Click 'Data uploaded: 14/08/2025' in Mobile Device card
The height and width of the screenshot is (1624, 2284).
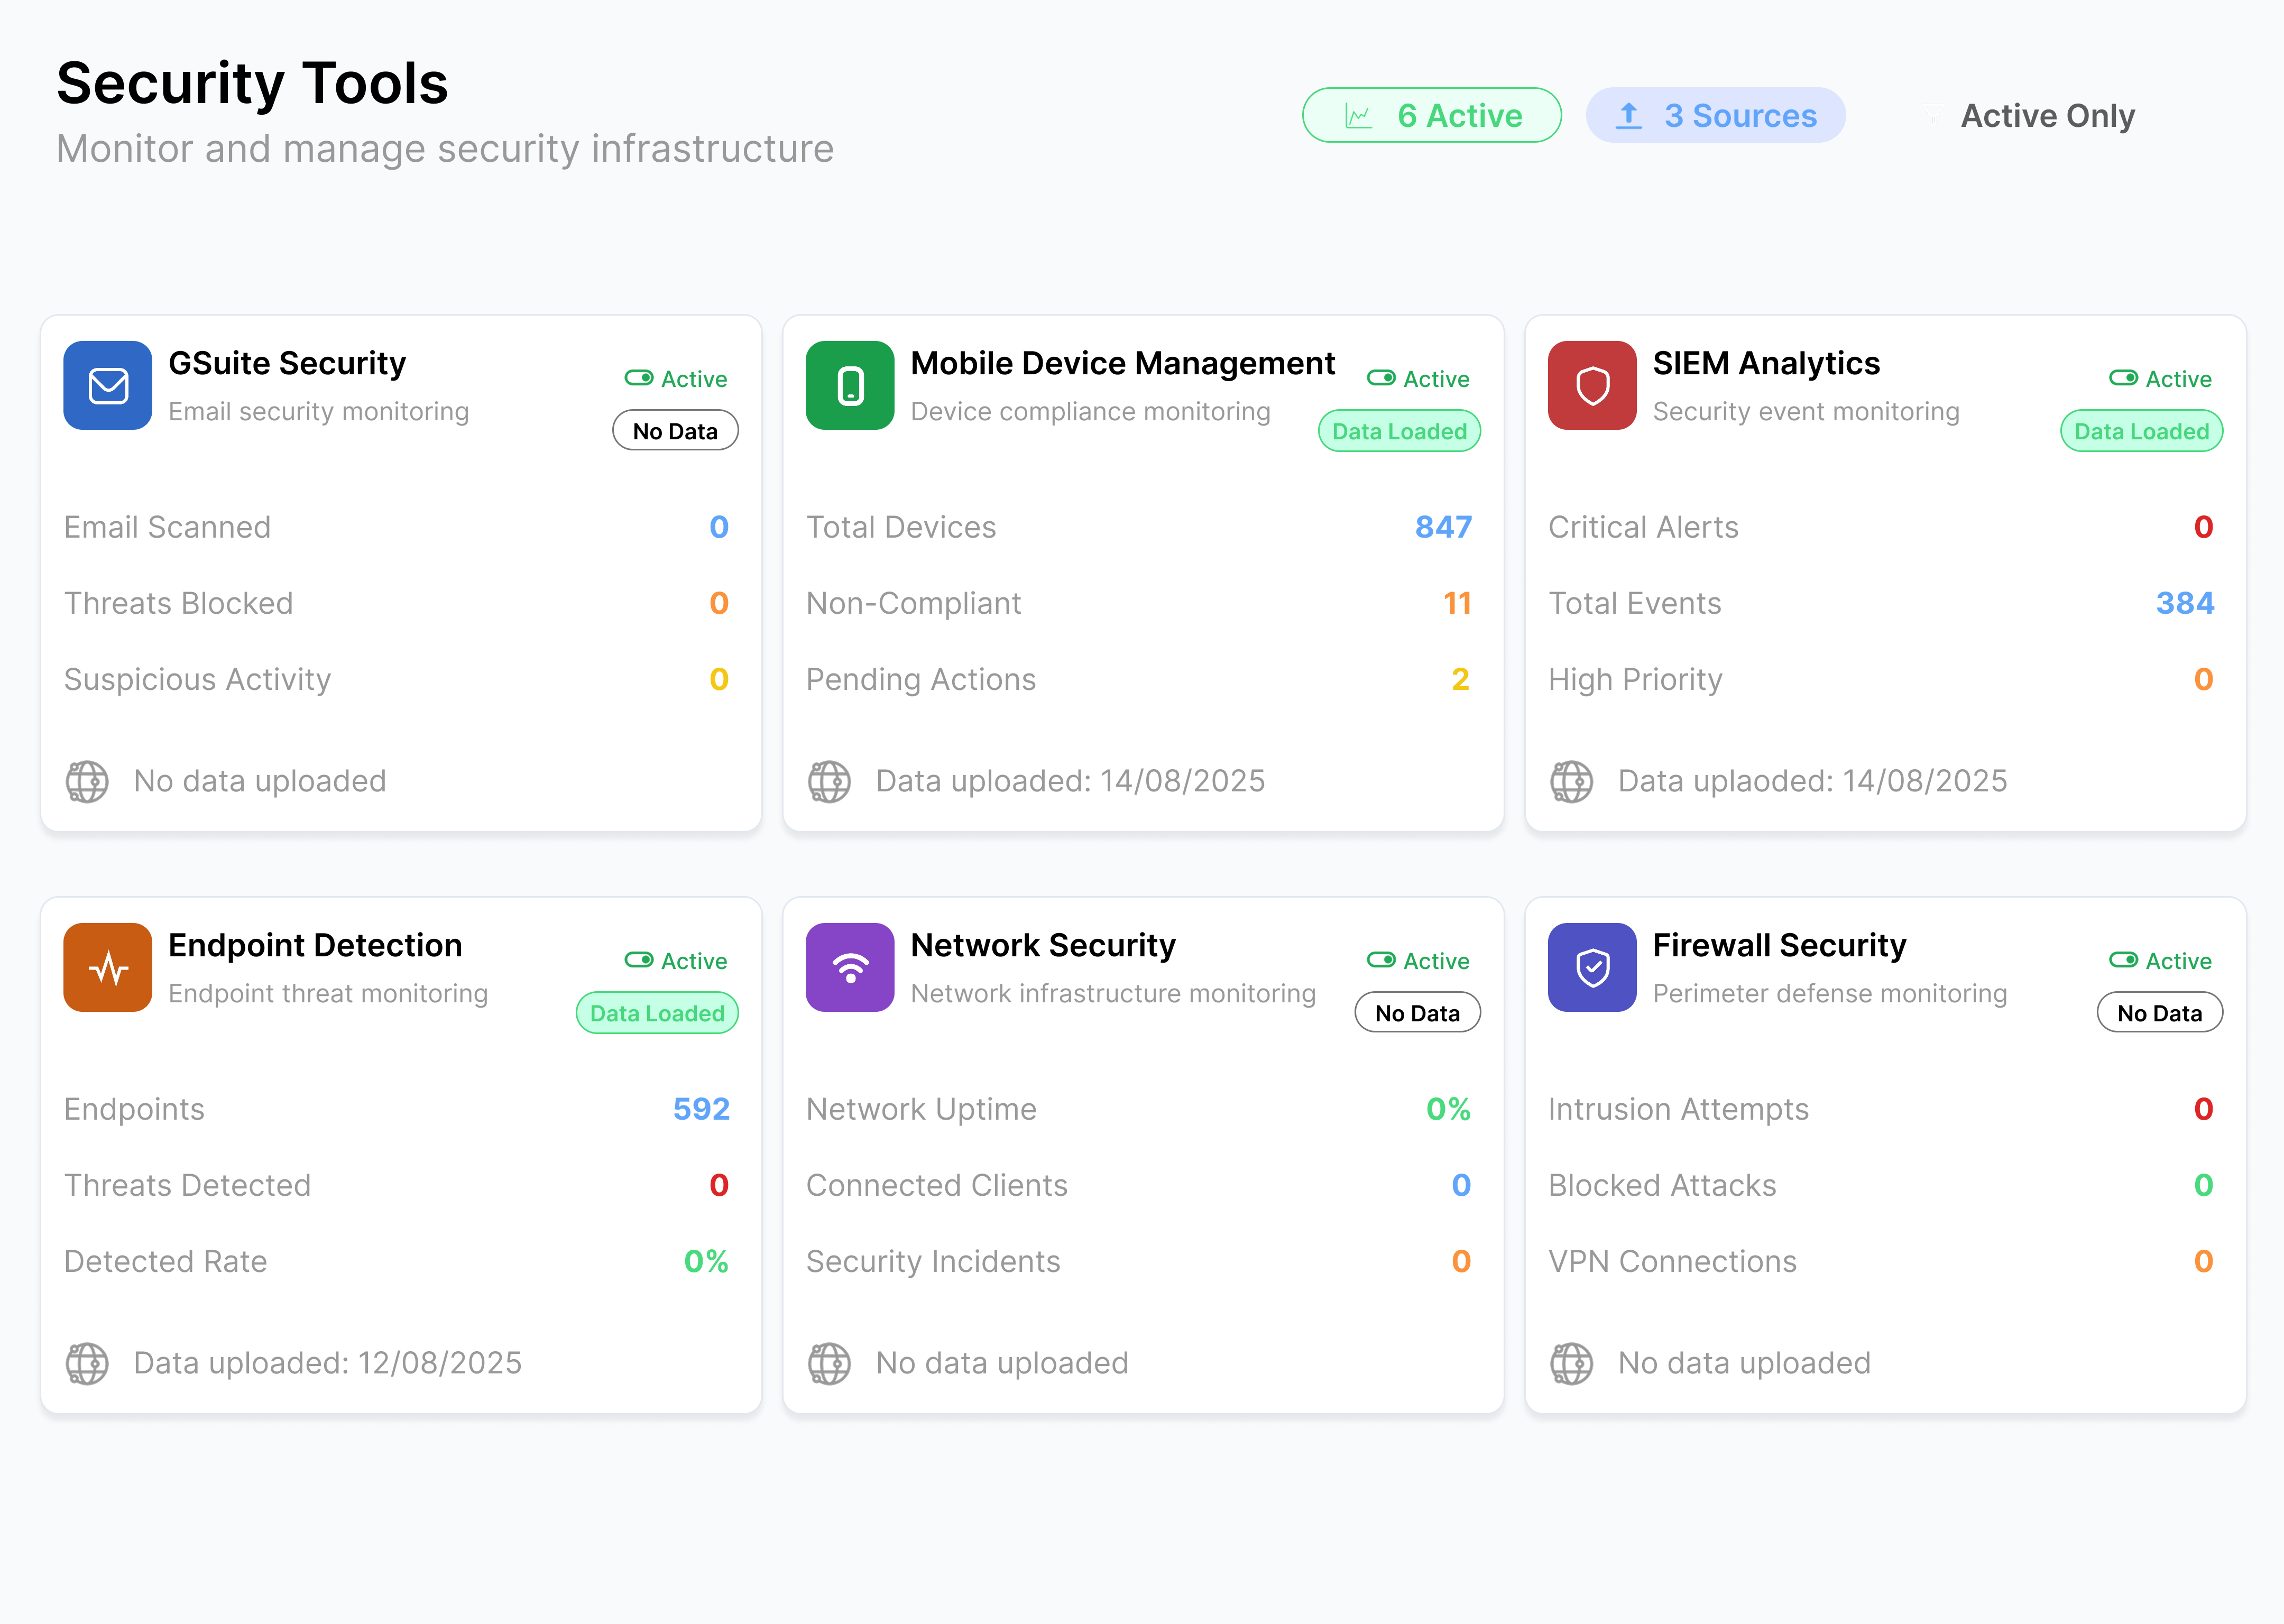[1071, 781]
